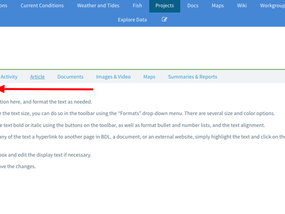This screenshot has width=285, height=214.
Task: Click the text "edit the display text if necessary."
Action: coord(54,155)
